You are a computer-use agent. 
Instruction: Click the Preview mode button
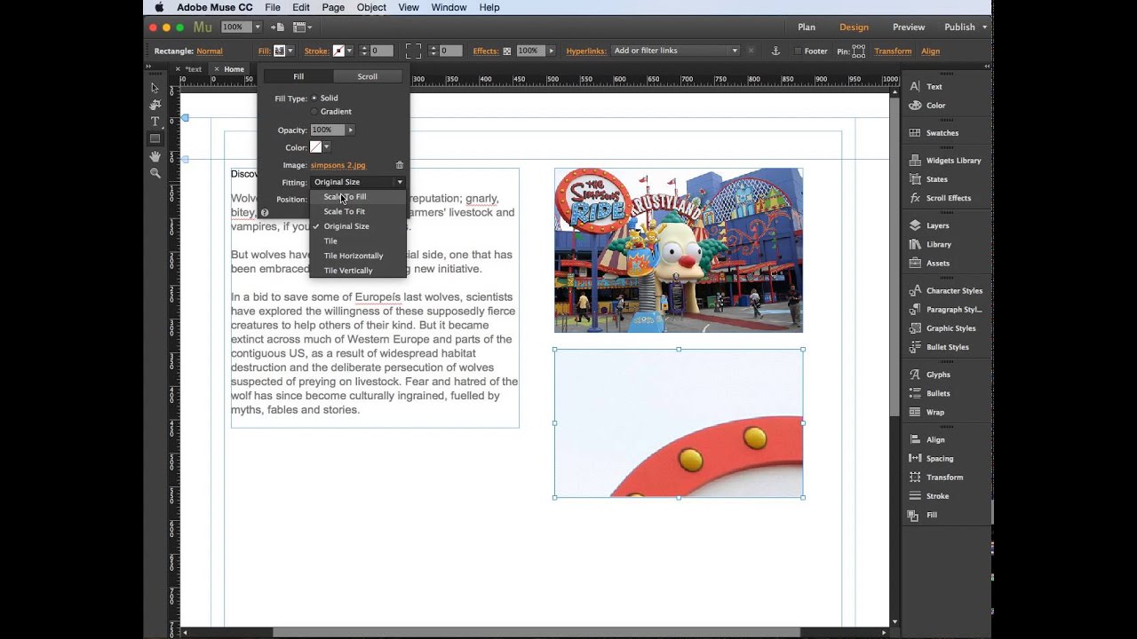pyautogui.click(x=909, y=28)
